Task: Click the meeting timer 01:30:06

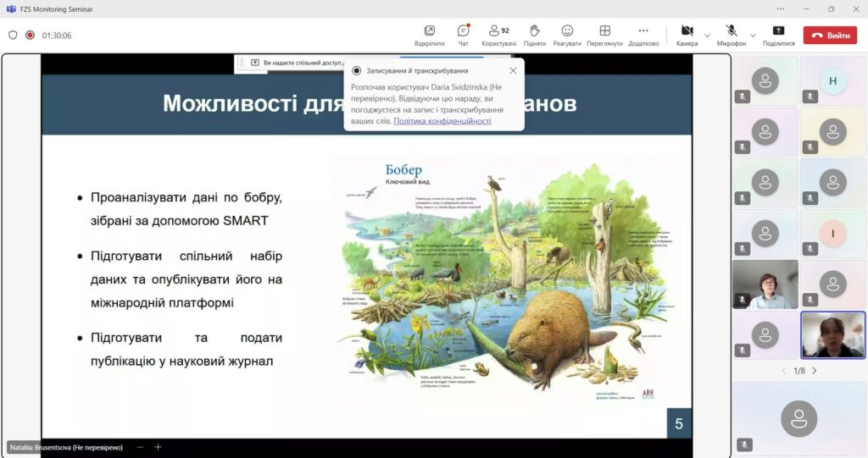Action: [x=57, y=36]
